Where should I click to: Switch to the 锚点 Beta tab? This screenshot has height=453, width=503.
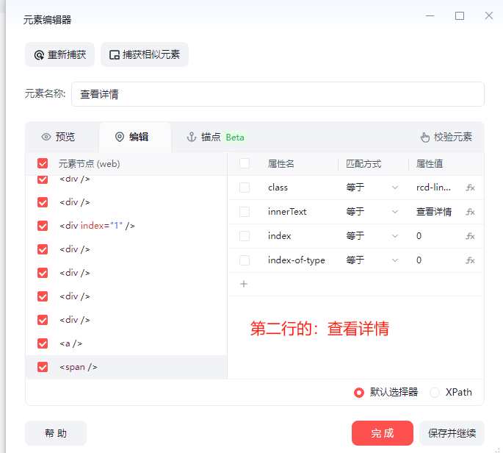(215, 137)
